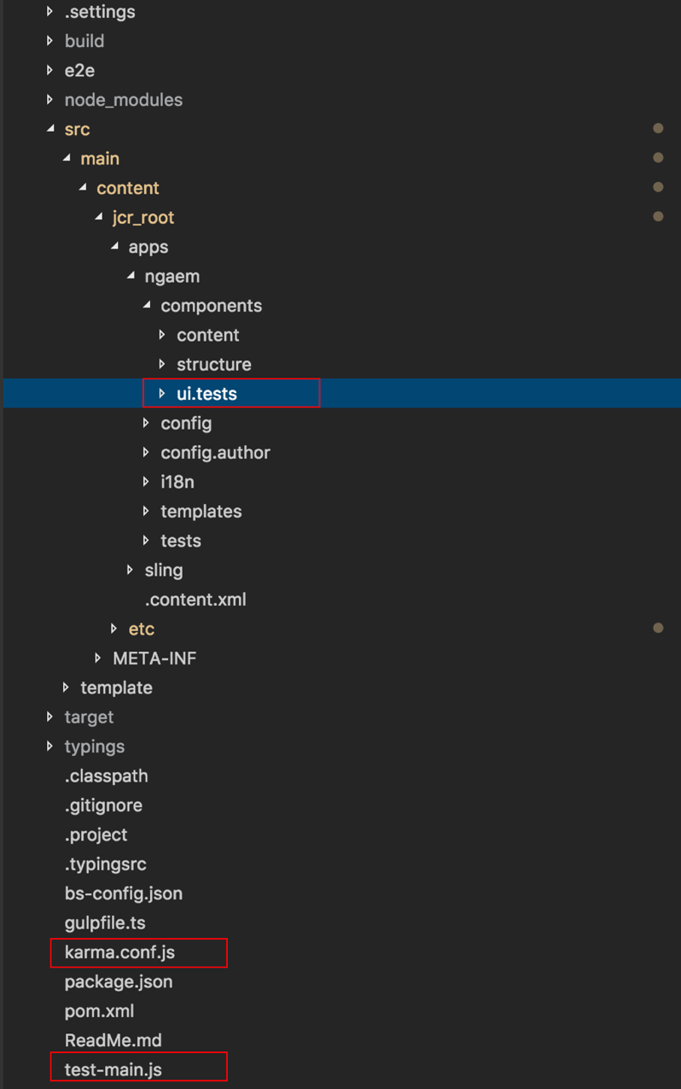This screenshot has height=1089, width=681.
Task: Expand the sling folder
Action: tap(130, 570)
